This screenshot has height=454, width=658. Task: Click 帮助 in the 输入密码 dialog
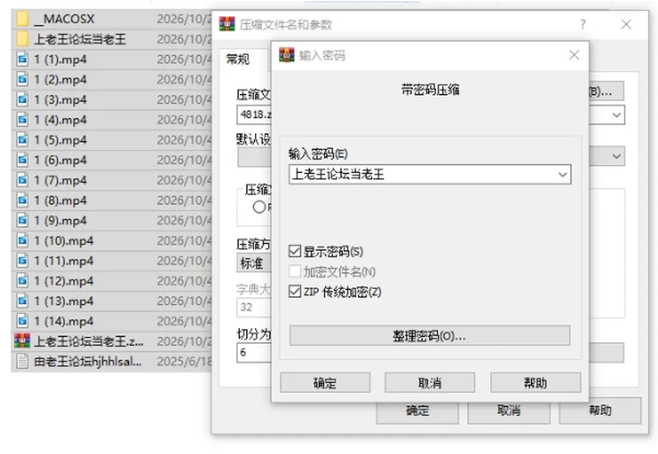pyautogui.click(x=535, y=383)
